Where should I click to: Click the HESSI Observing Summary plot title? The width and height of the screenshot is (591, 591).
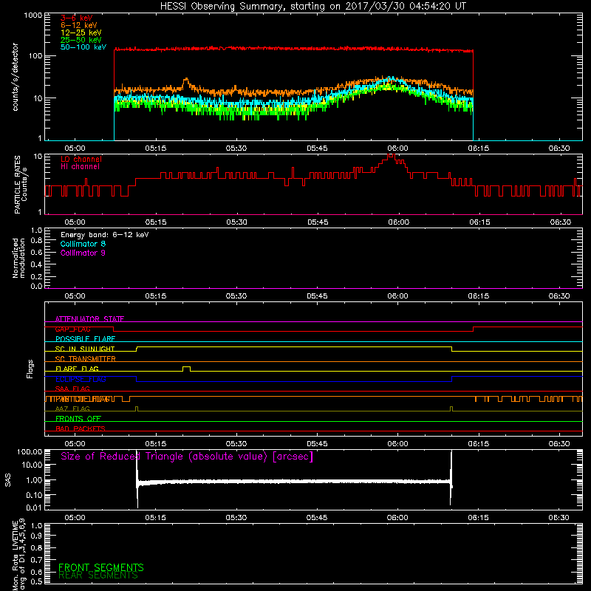pos(312,7)
